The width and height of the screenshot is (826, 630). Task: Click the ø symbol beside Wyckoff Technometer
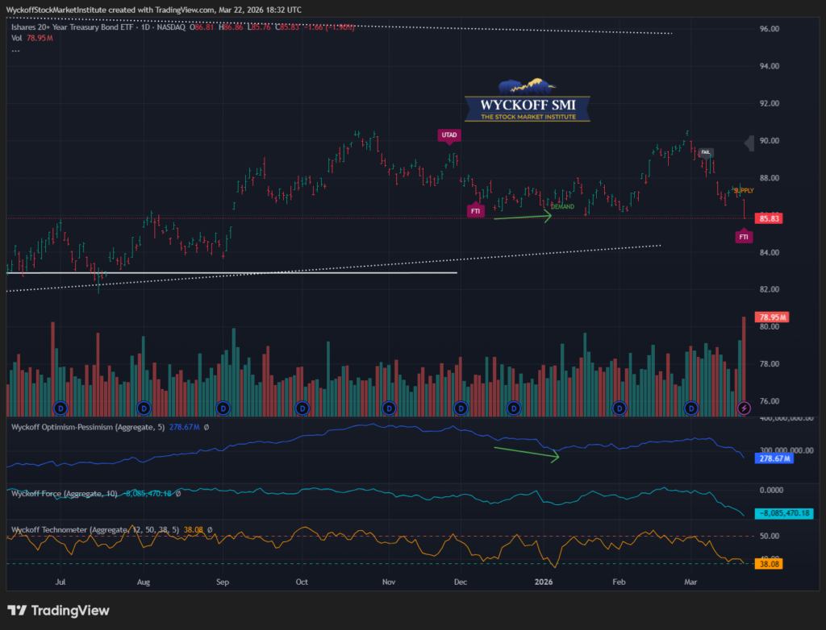(210, 530)
